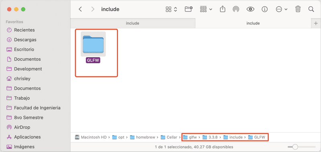Open Escritorio in the sidebar
The width and height of the screenshot is (321, 152).
tap(24, 49)
